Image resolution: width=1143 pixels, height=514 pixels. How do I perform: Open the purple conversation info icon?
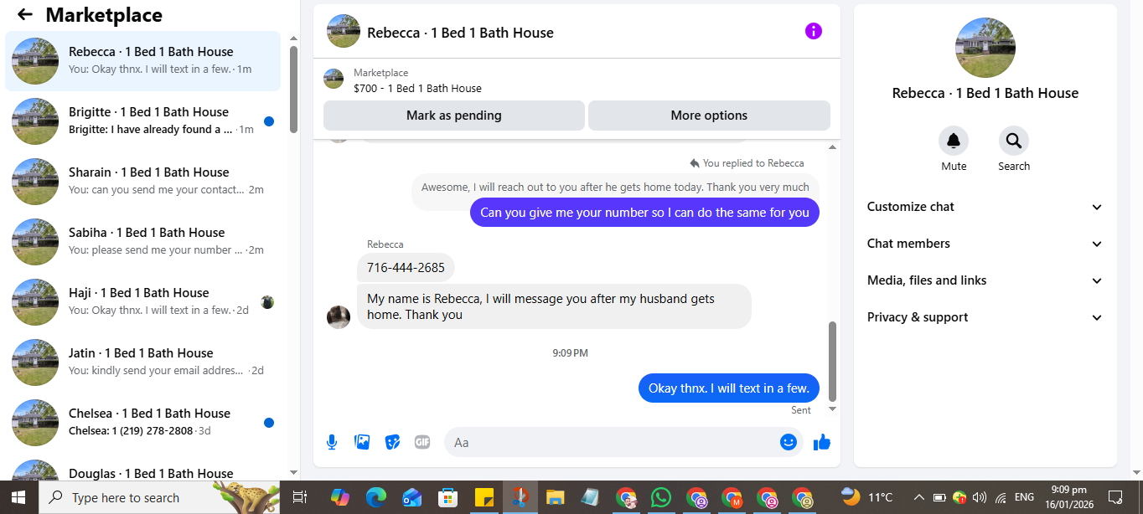[813, 31]
